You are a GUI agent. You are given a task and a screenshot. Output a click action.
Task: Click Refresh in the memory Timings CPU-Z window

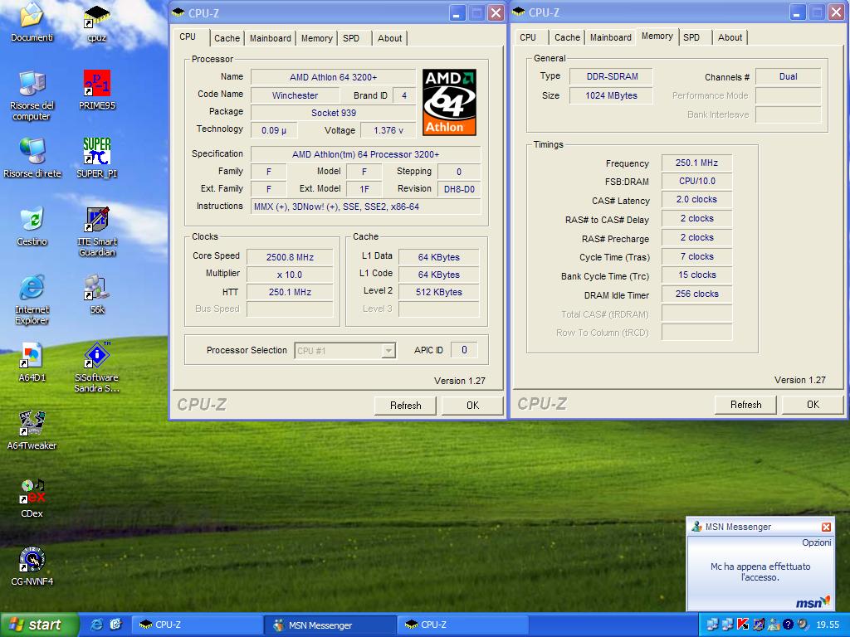[746, 405]
